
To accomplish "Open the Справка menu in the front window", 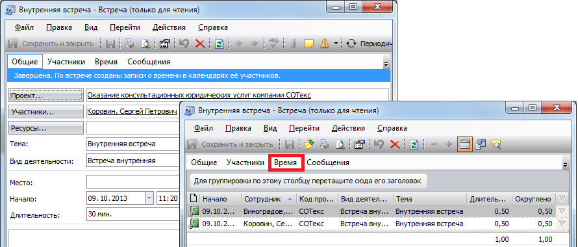I will (x=392, y=128).
